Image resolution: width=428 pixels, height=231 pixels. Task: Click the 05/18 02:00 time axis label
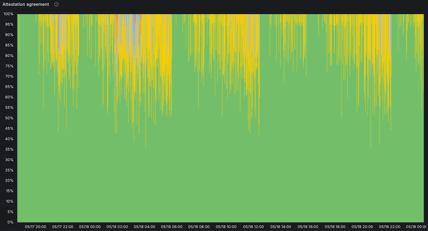(117, 227)
